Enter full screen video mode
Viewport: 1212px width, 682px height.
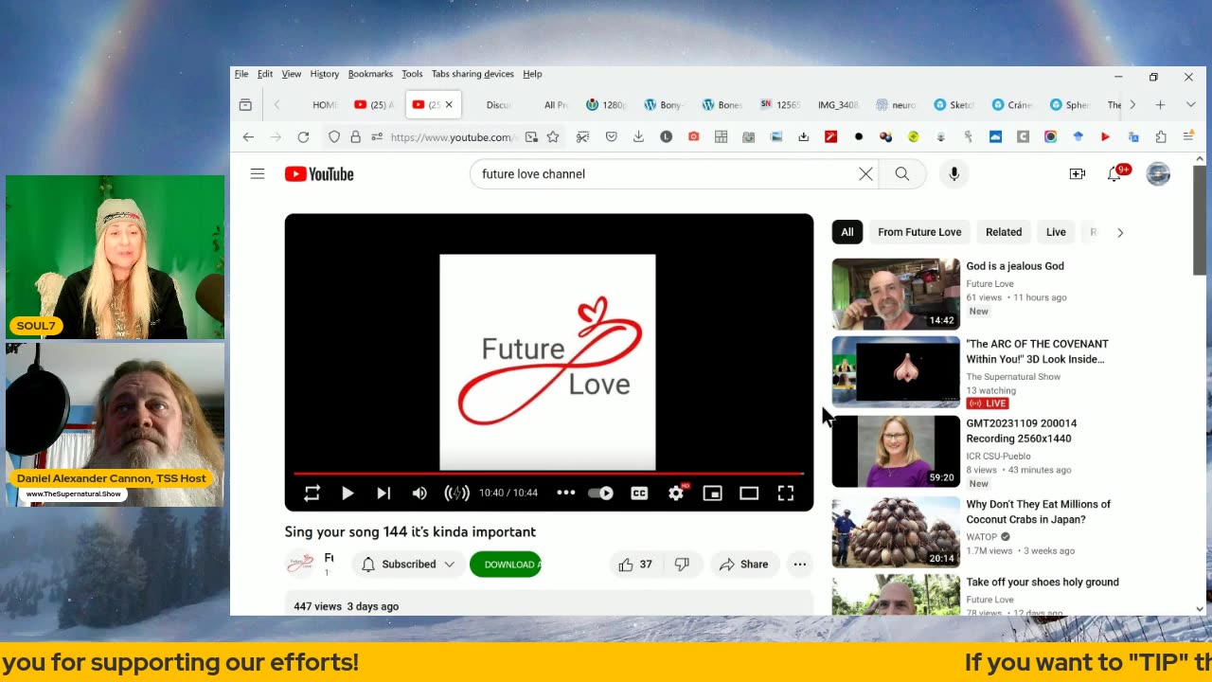click(x=786, y=494)
